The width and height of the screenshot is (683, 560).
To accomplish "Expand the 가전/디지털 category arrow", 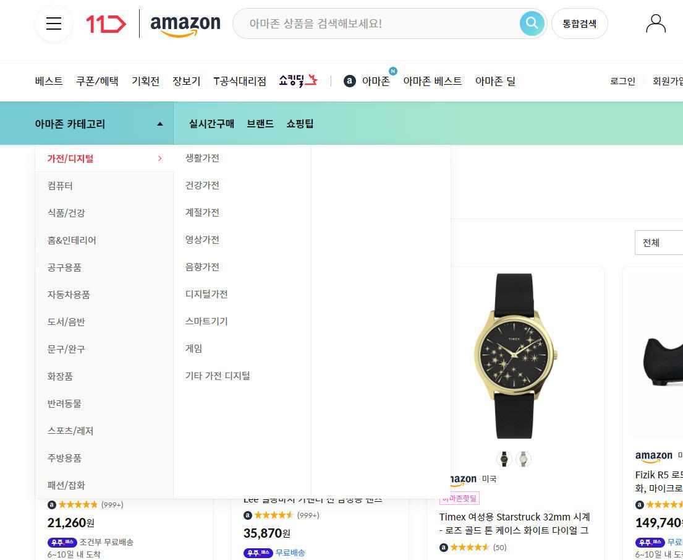I will click(x=160, y=158).
